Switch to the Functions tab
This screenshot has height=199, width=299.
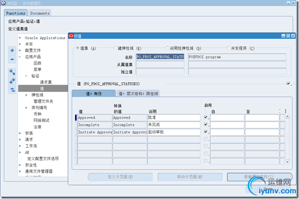[x=16, y=13]
